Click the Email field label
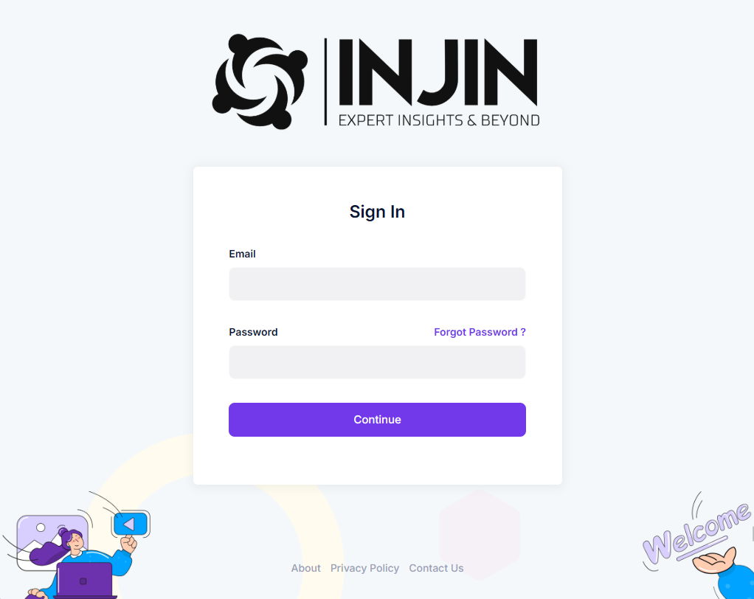 242,254
